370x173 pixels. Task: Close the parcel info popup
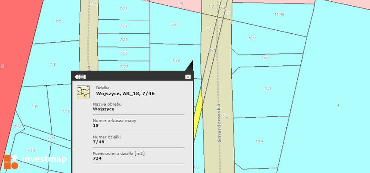click(x=188, y=77)
